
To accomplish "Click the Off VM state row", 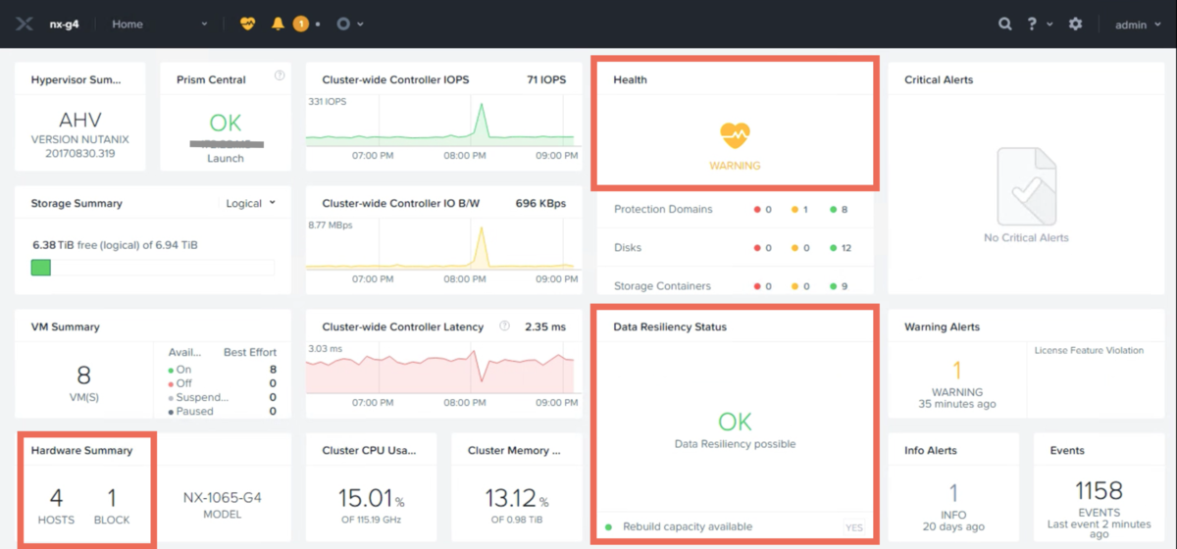I will [x=222, y=383].
